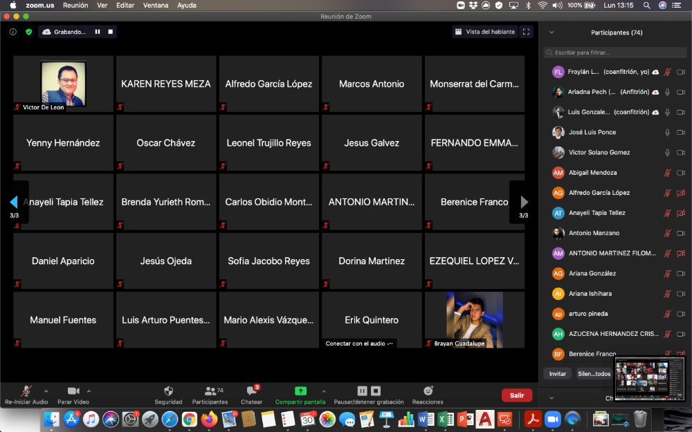Image resolution: width=692 pixels, height=432 pixels.
Task: Toggle Parar Video camera button
Action: coord(73,394)
